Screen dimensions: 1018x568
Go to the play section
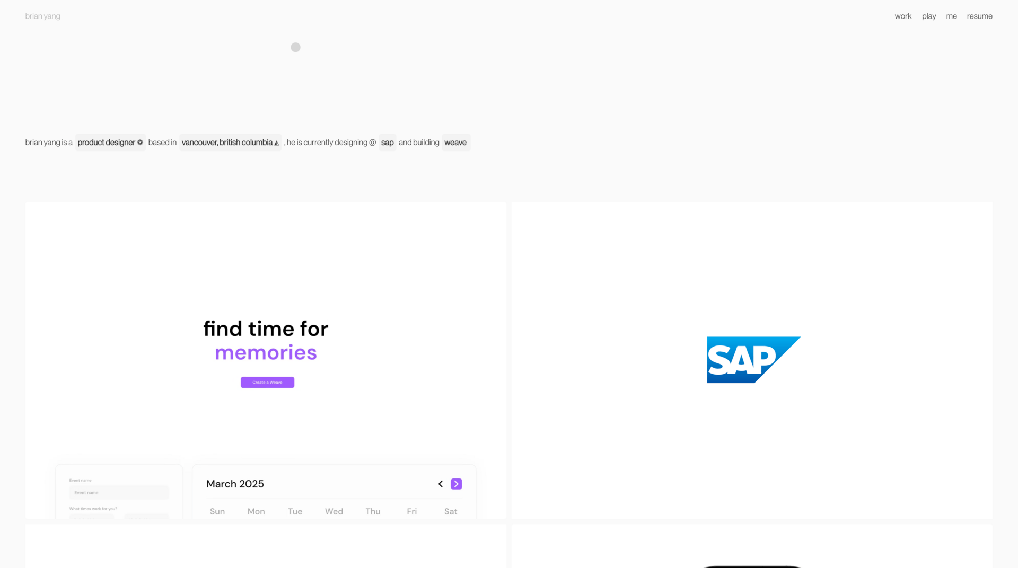(928, 16)
